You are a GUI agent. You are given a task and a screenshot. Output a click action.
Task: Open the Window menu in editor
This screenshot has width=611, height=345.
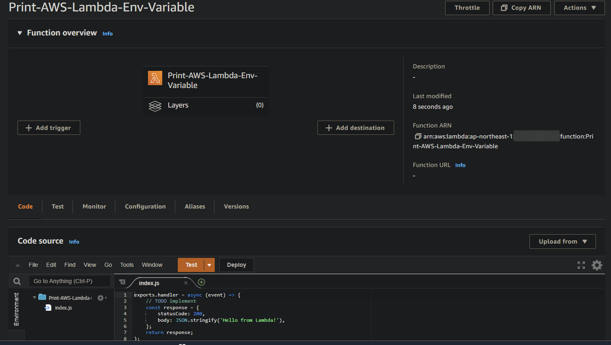[152, 265]
